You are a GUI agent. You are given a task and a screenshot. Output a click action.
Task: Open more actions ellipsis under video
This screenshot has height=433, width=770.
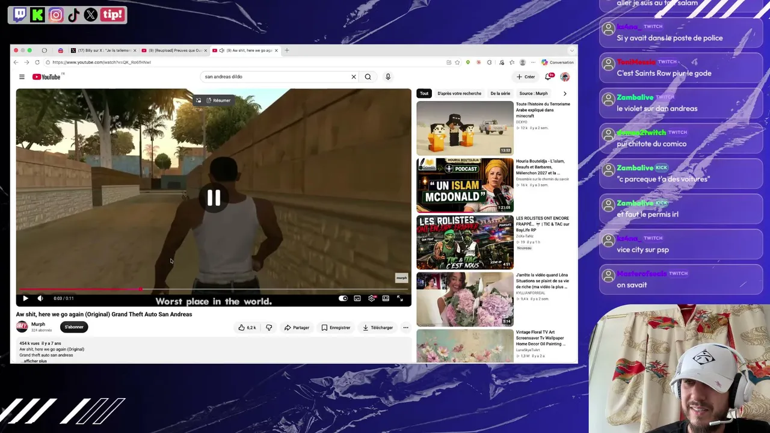(405, 328)
